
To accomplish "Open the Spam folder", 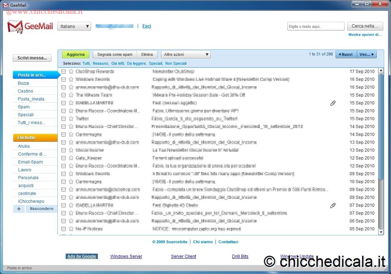I will click(24, 107).
